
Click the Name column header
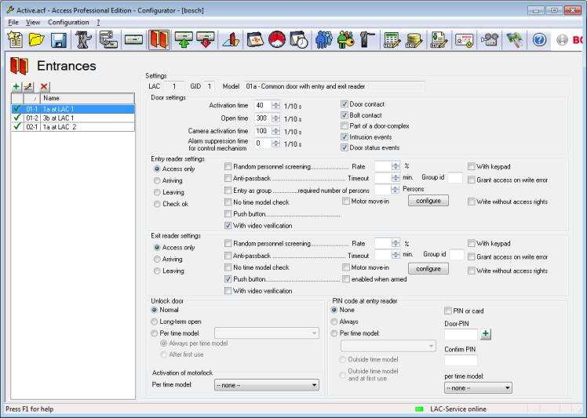[88, 98]
